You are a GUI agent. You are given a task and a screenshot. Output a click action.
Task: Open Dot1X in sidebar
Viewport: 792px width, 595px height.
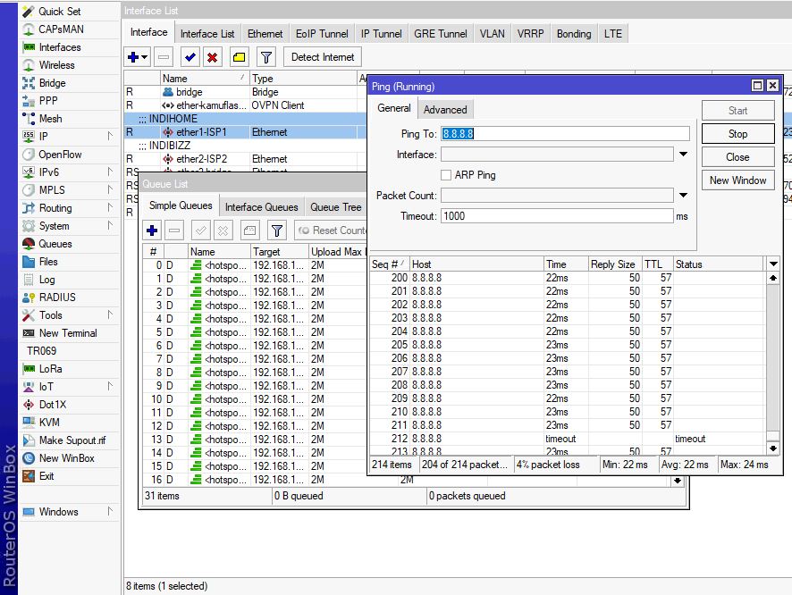tap(53, 405)
